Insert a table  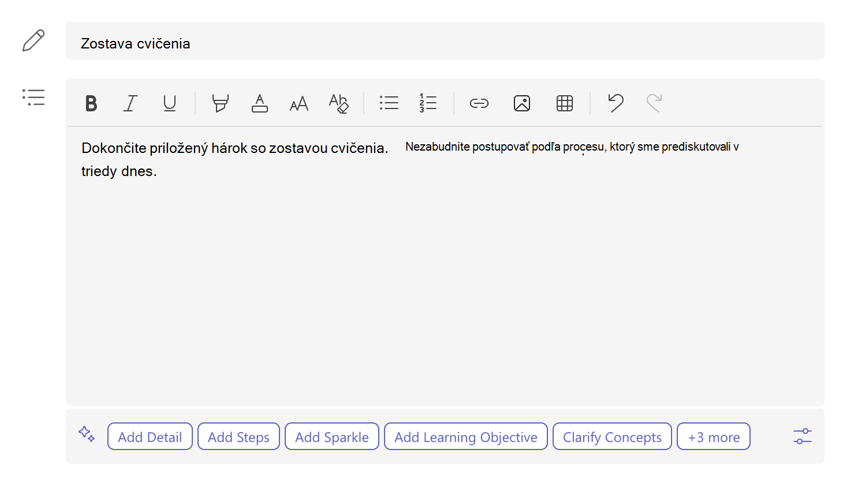pyautogui.click(x=565, y=103)
